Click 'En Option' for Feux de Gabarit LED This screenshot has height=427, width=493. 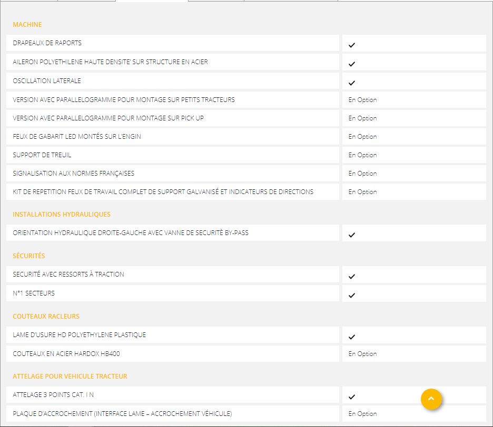(x=362, y=137)
